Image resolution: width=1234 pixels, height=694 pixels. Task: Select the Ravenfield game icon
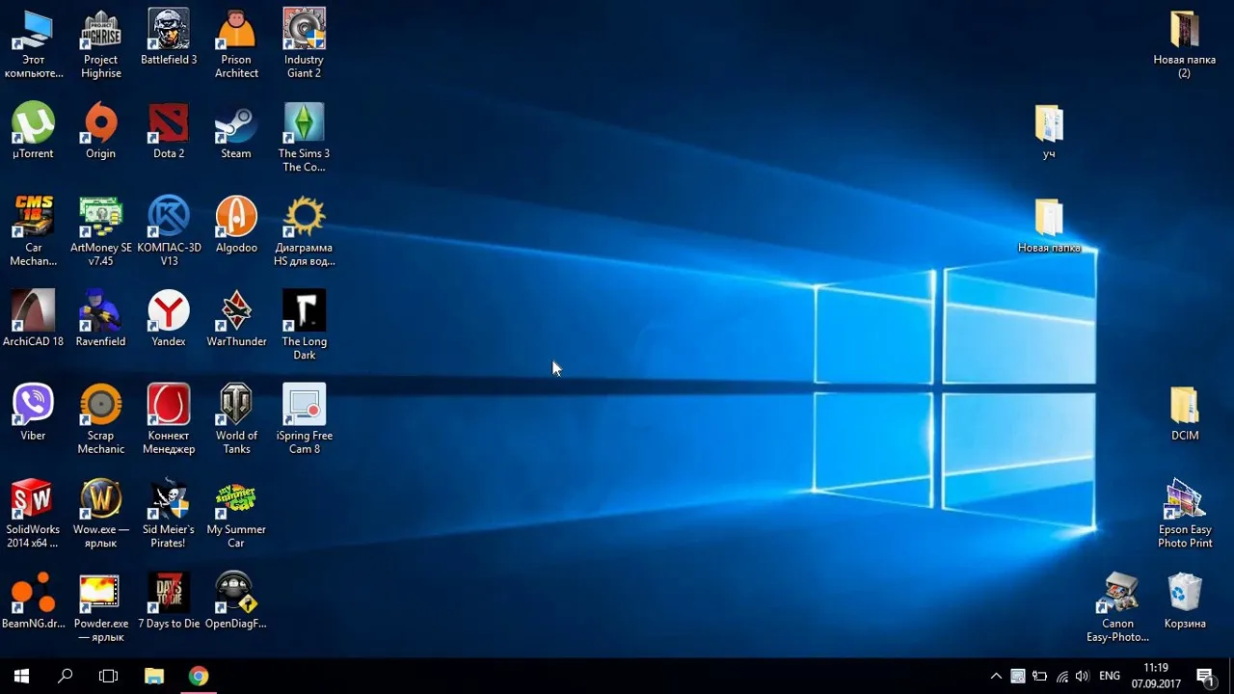101,320
